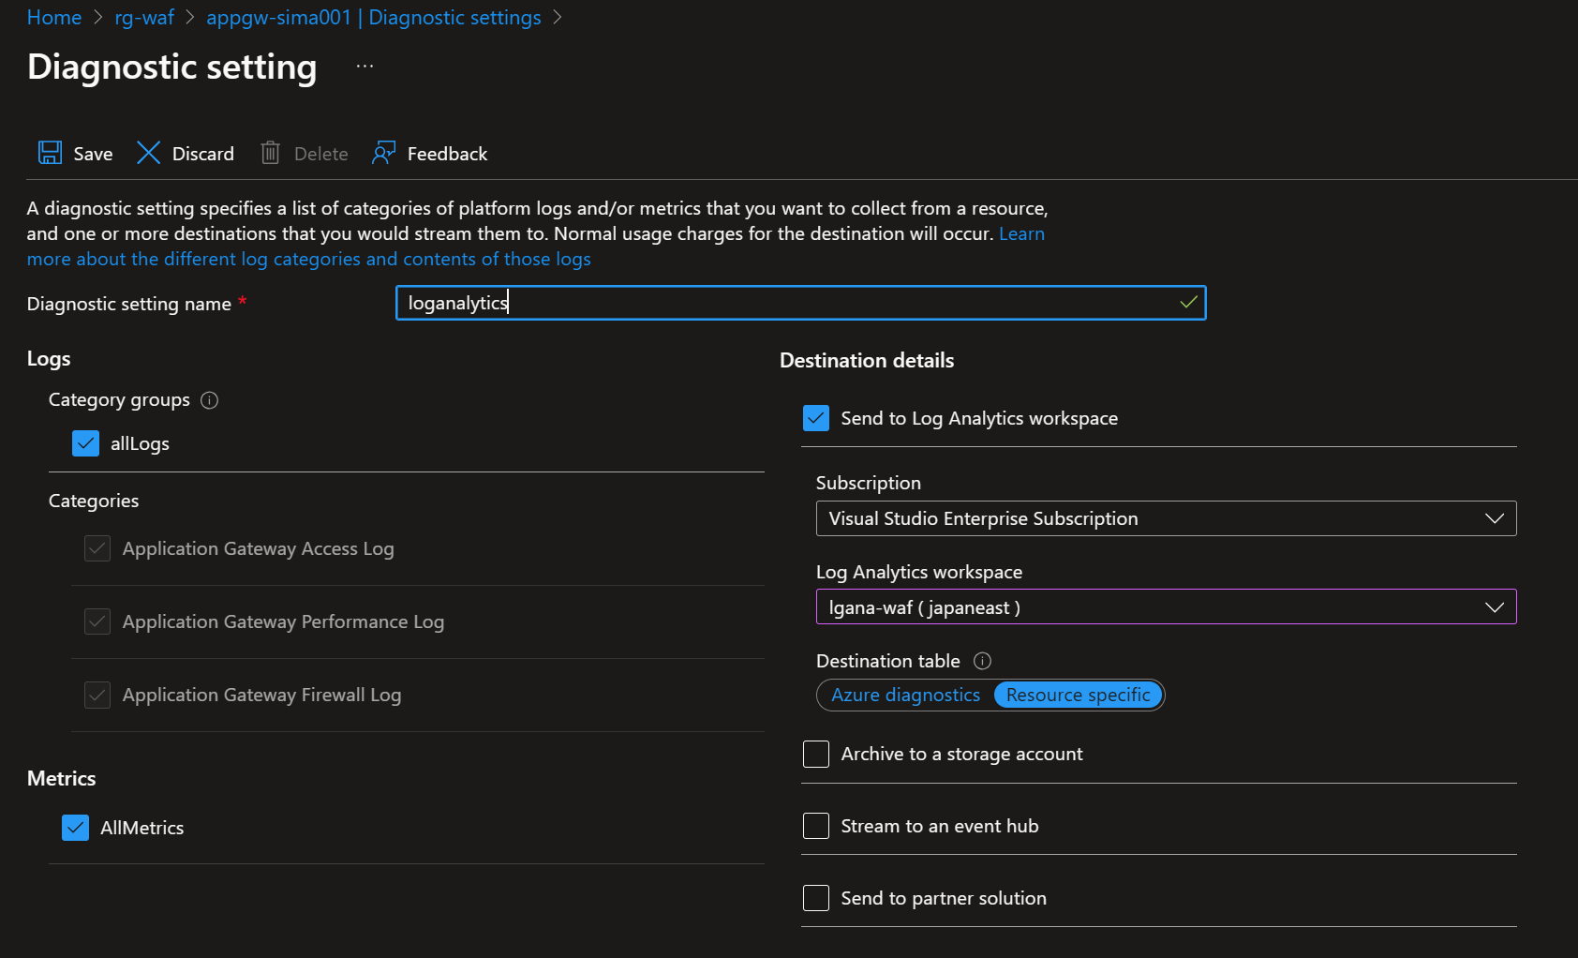
Task: Enable Archive to a storage account
Action: pos(816,754)
